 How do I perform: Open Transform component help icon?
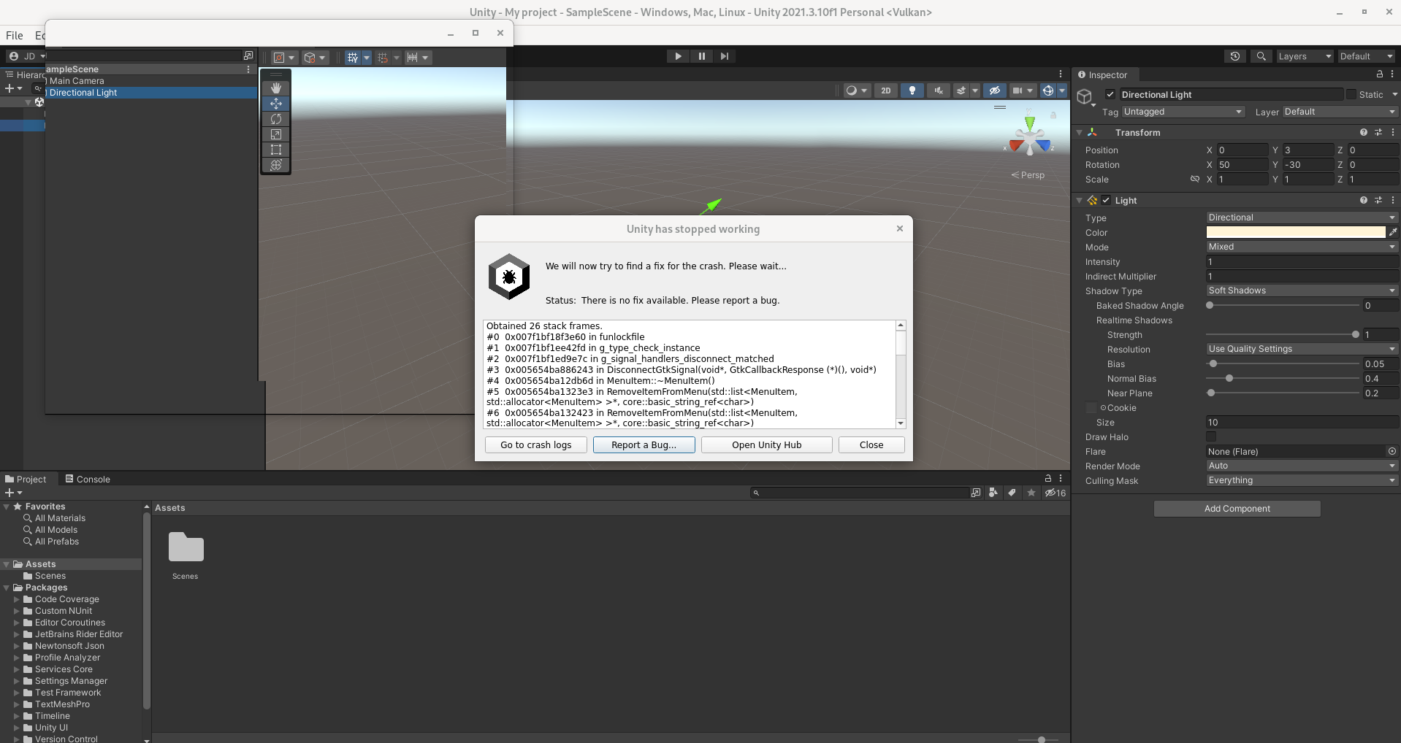tap(1363, 132)
